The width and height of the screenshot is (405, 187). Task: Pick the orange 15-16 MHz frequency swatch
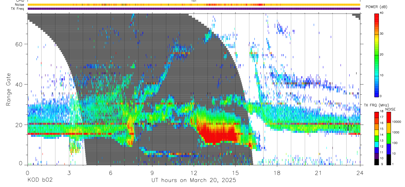[x=377, y=126]
